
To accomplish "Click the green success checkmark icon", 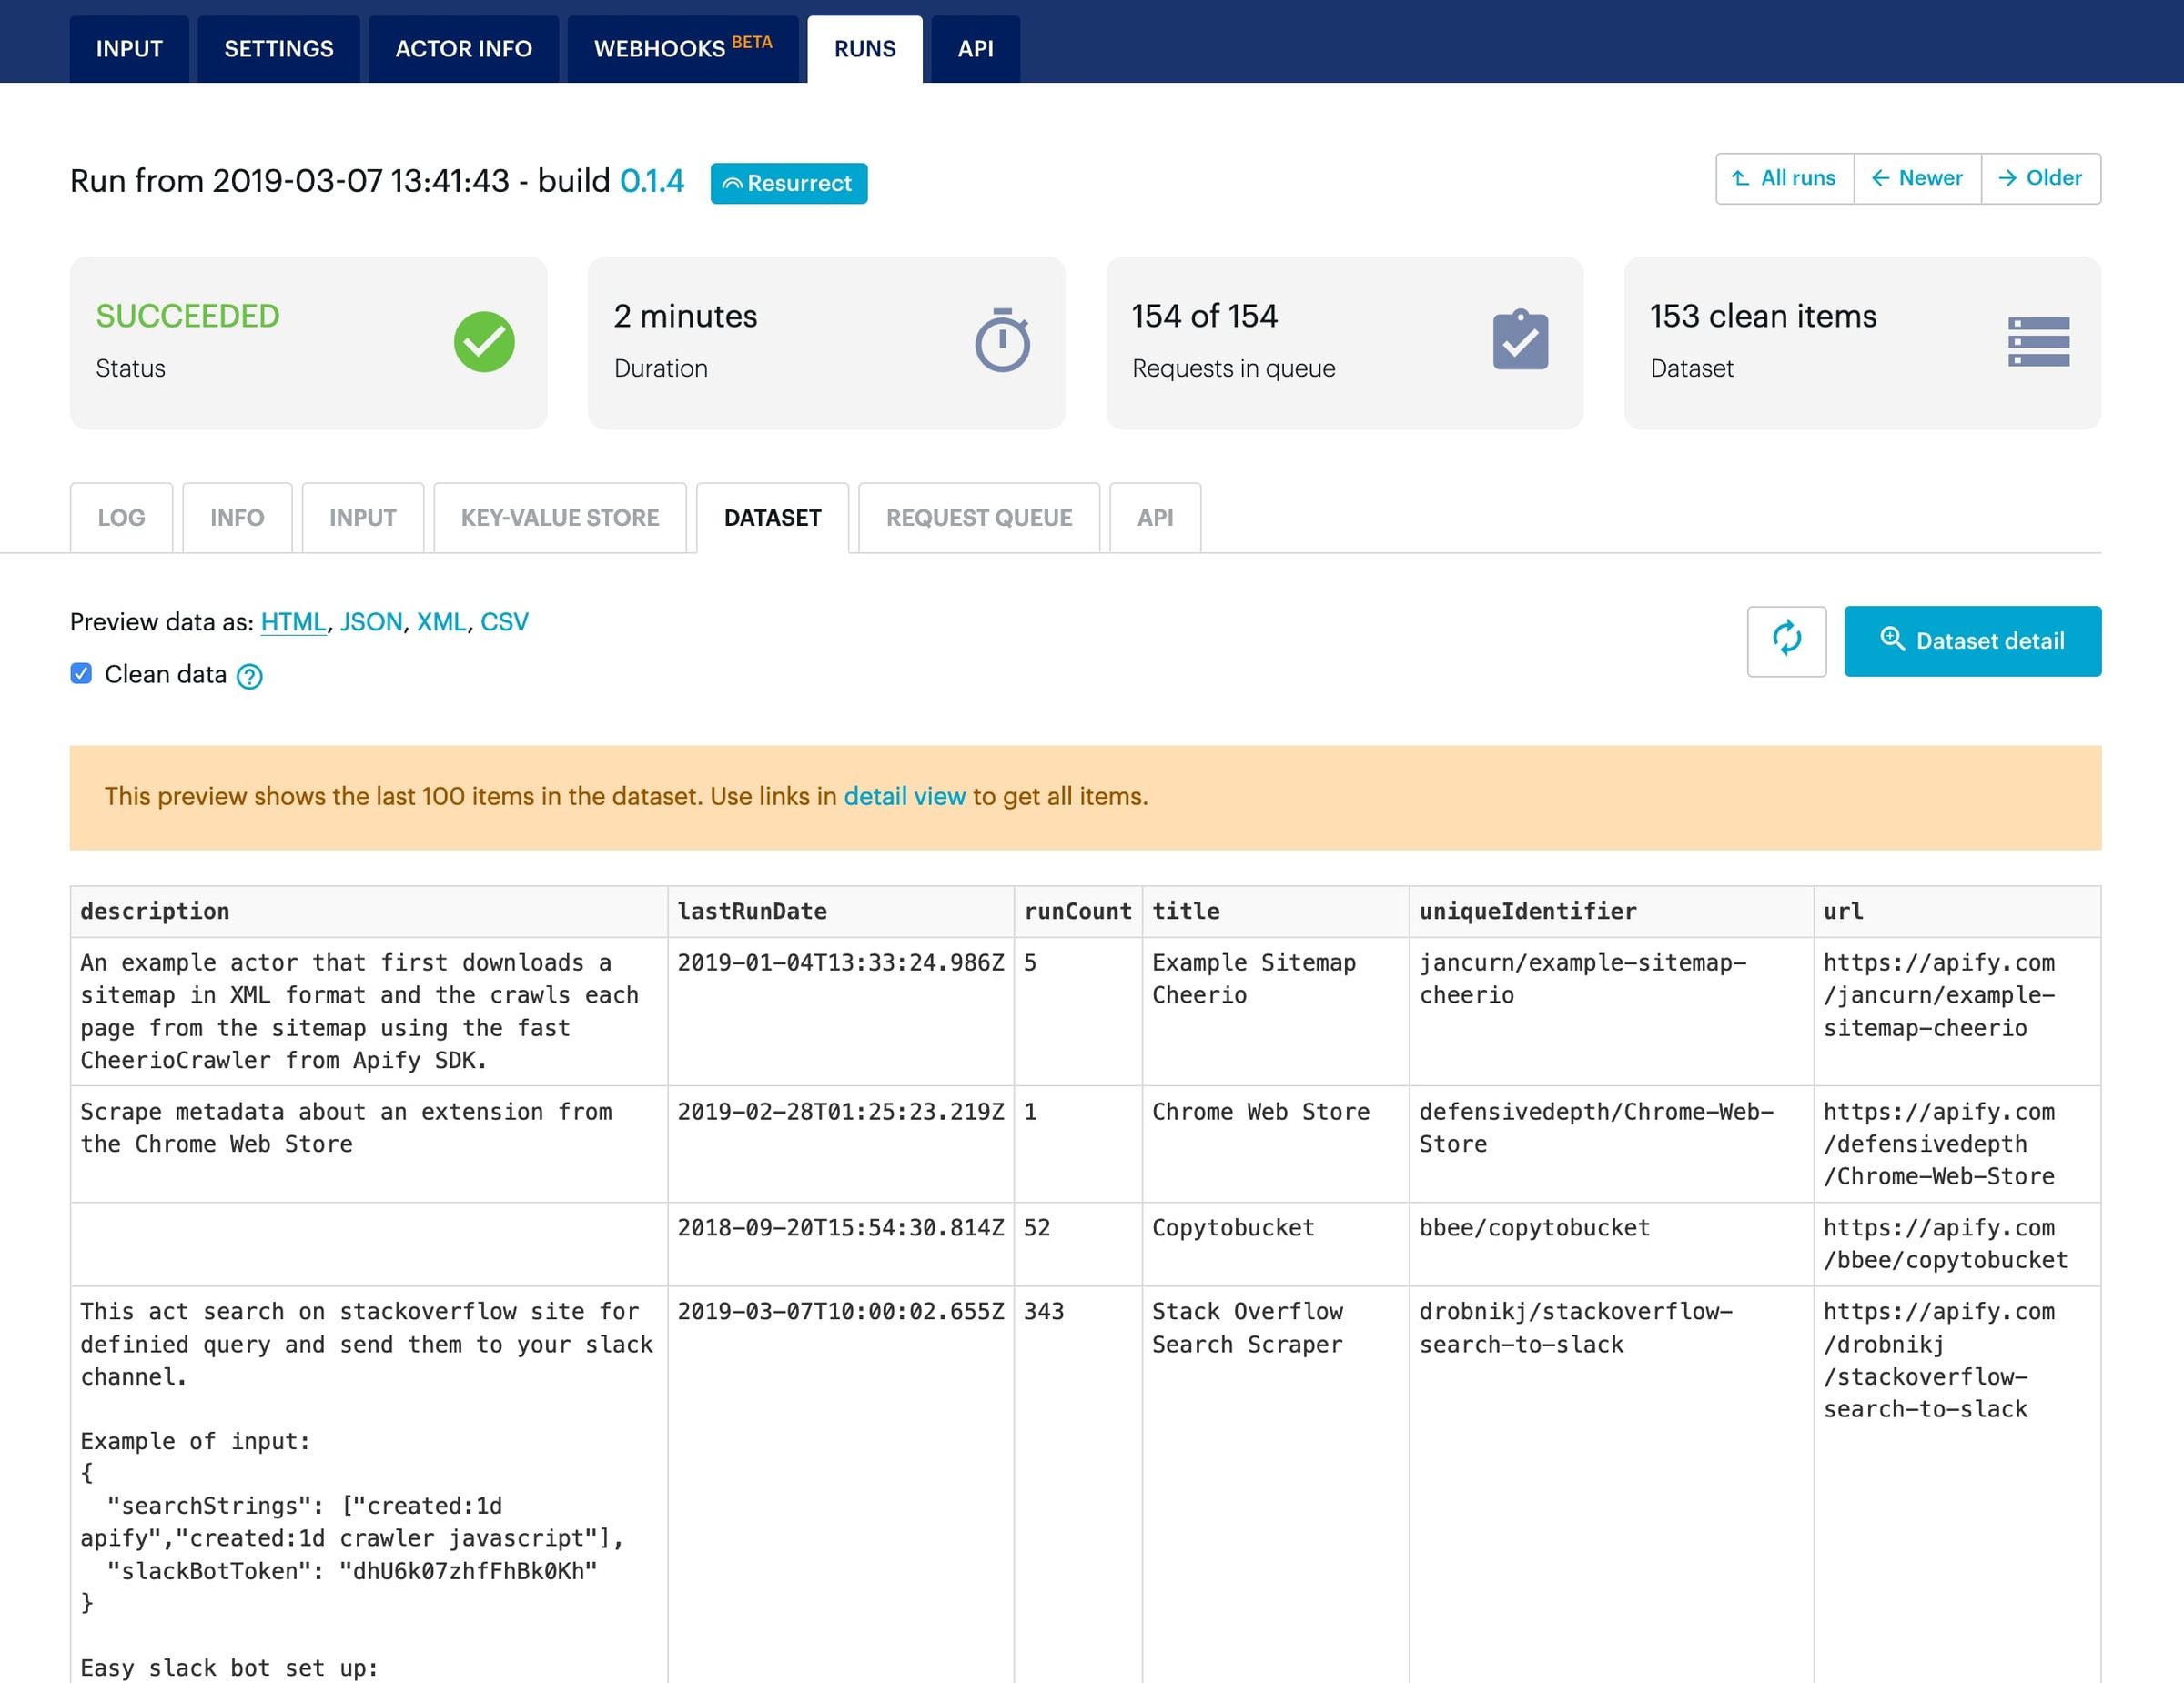I will 484,342.
